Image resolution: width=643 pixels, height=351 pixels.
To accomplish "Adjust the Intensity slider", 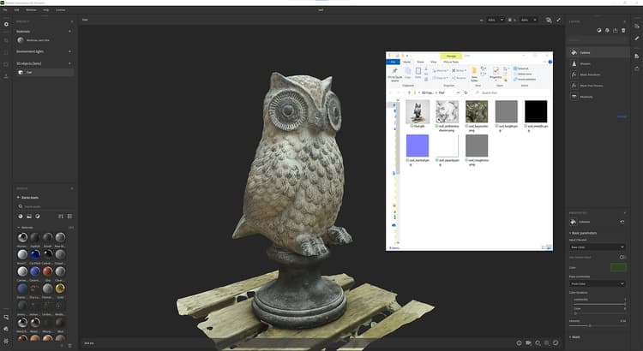I will tap(598, 325).
